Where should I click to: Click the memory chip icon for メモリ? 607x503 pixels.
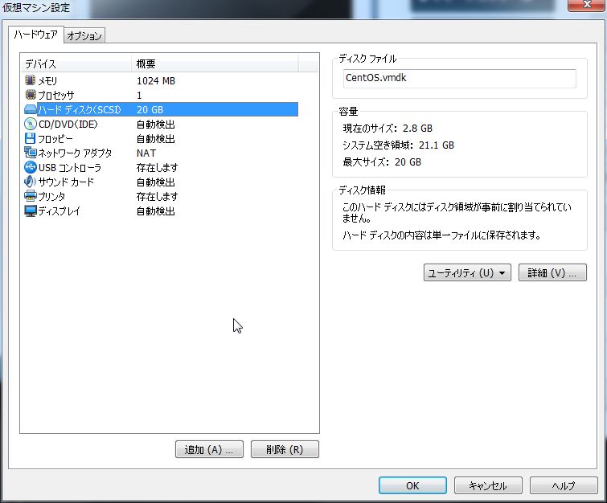31,80
